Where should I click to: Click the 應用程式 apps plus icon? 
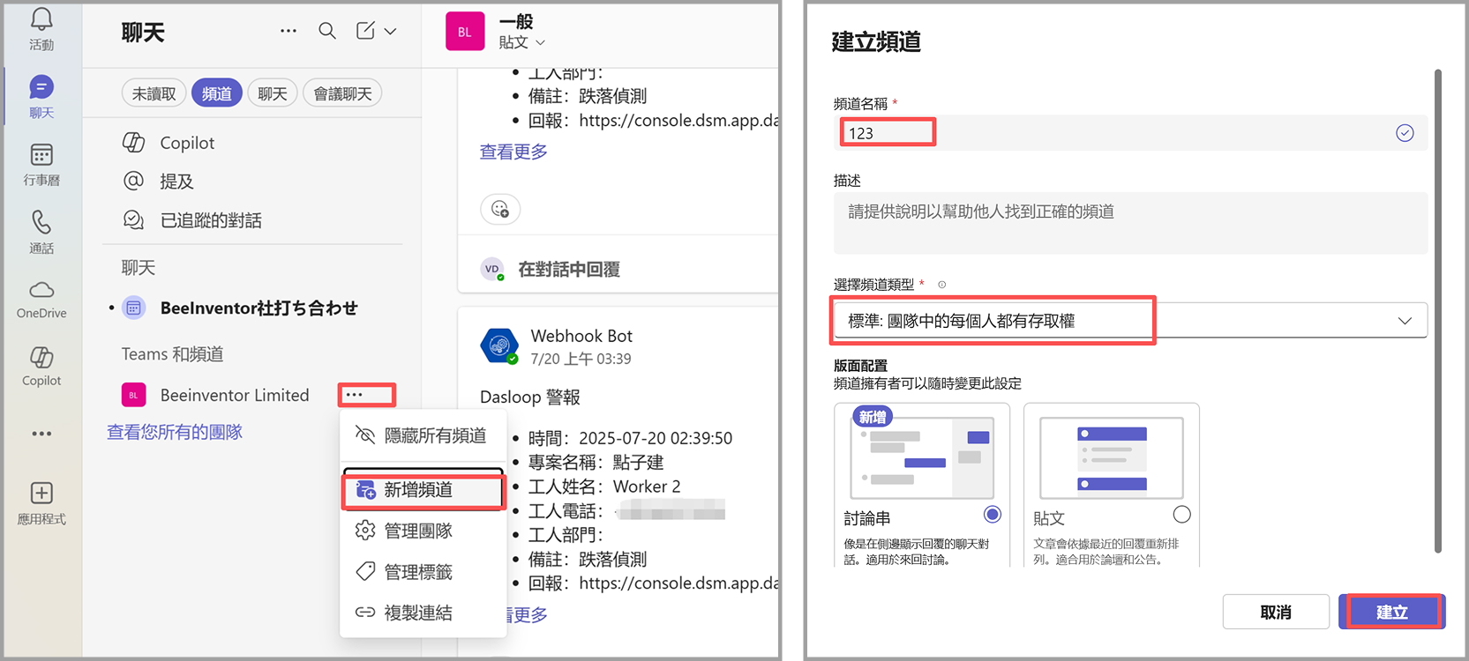(x=41, y=493)
